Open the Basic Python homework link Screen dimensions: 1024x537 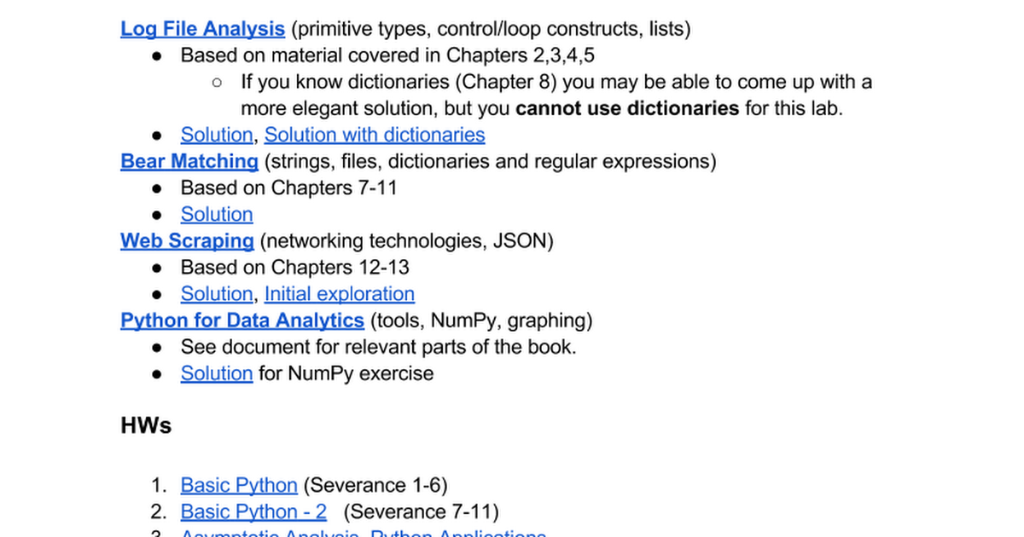click(239, 486)
